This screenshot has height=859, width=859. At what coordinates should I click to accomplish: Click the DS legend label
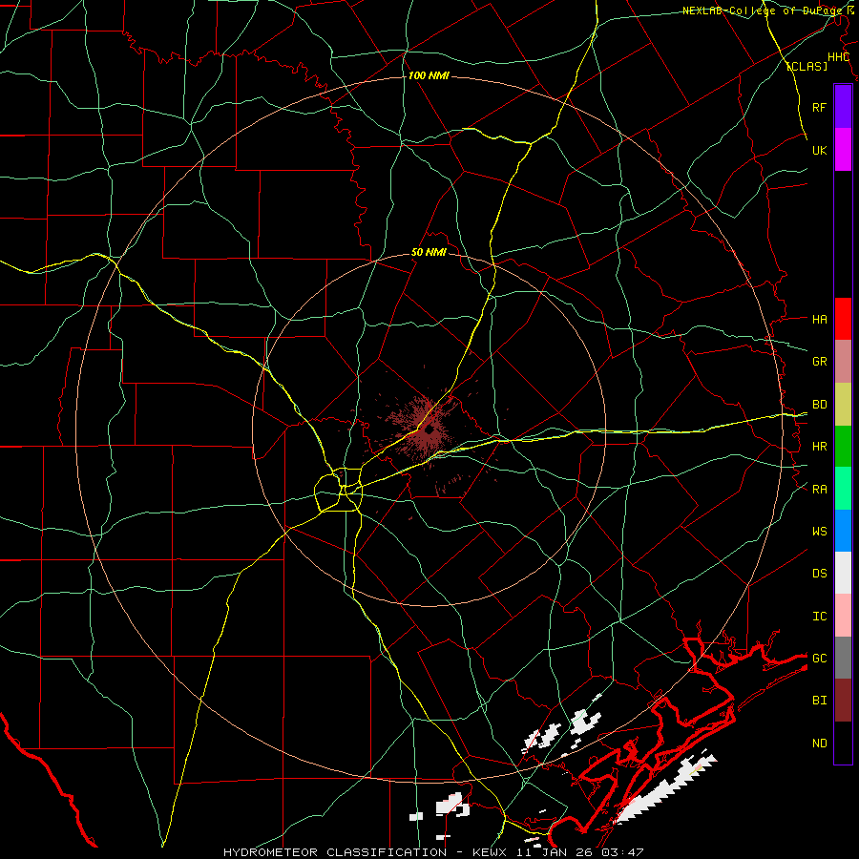click(x=819, y=573)
